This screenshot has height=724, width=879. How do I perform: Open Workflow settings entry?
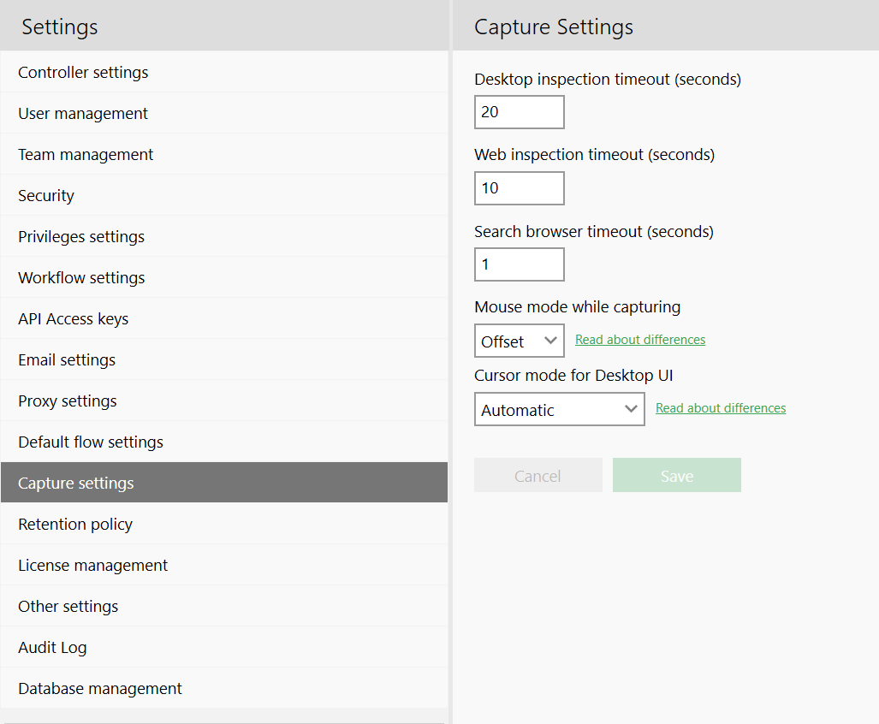tap(81, 278)
